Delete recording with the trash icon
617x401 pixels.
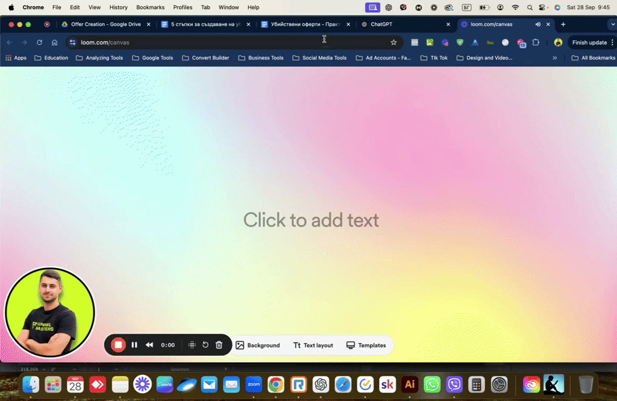tap(219, 345)
